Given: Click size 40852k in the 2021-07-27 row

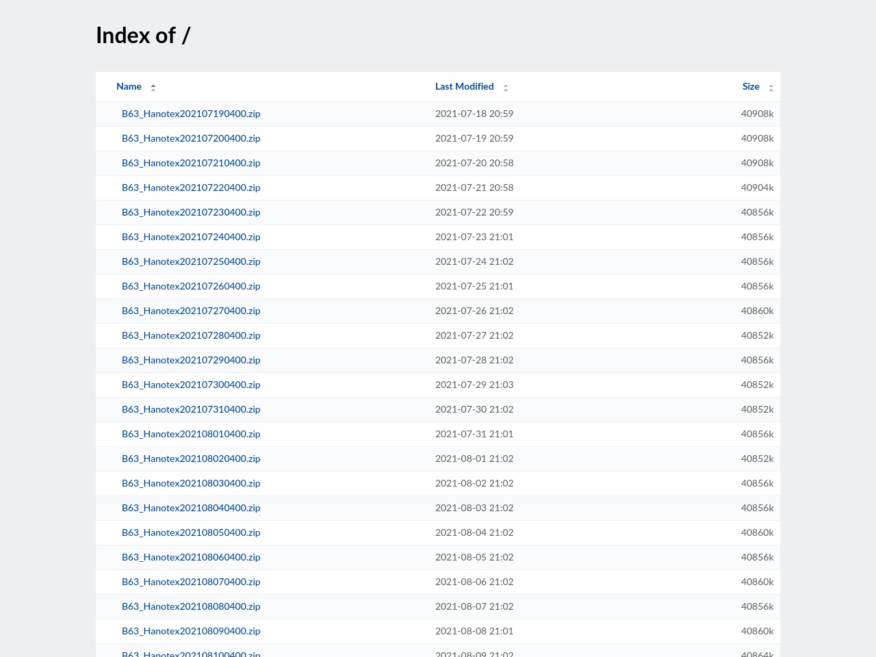Looking at the screenshot, I should pyautogui.click(x=757, y=335).
